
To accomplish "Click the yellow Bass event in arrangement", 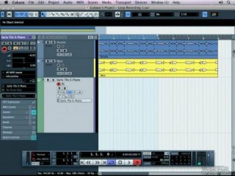I will (x=158, y=68).
